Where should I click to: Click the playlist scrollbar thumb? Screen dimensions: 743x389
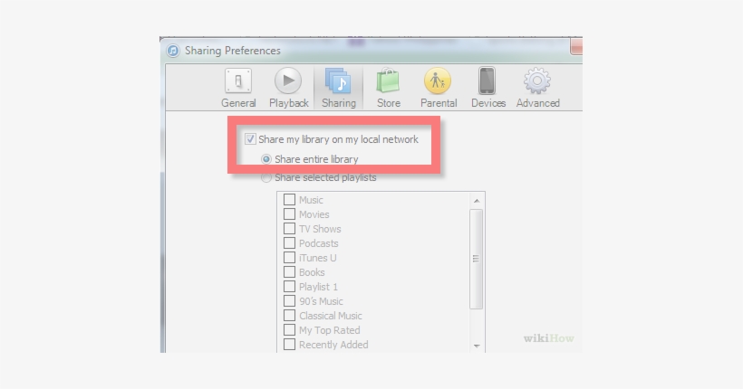tap(477, 258)
